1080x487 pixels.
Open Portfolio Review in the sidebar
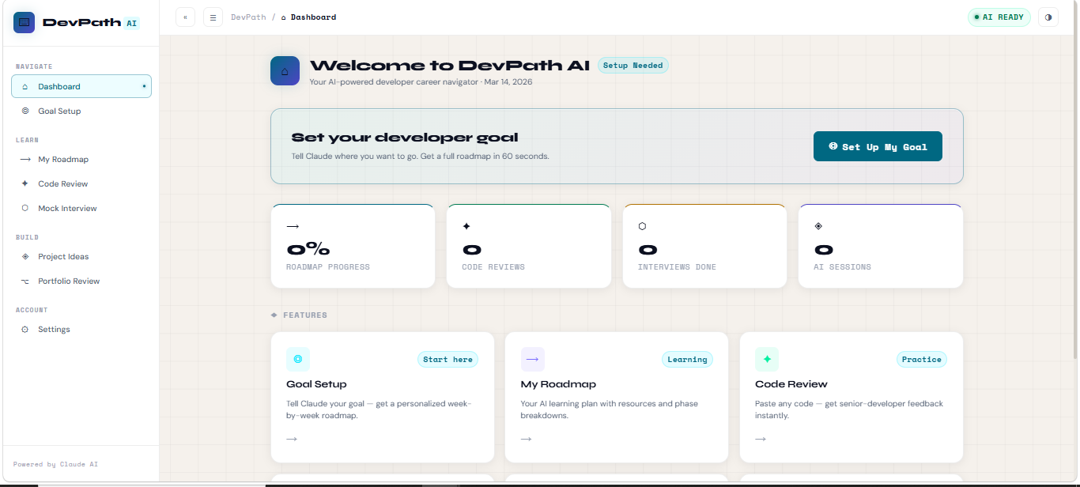[x=81, y=281]
